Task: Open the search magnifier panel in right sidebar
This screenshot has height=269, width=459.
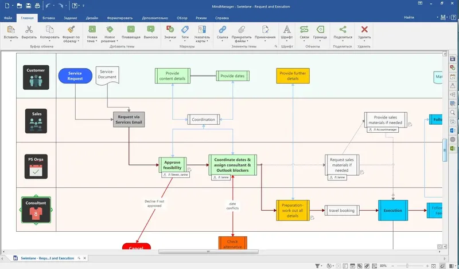Action: click(453, 112)
